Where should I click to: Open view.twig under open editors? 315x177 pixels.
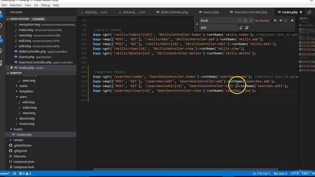tap(41, 35)
